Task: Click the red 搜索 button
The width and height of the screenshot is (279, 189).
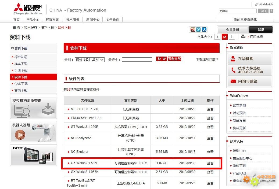Action: tap(162, 59)
